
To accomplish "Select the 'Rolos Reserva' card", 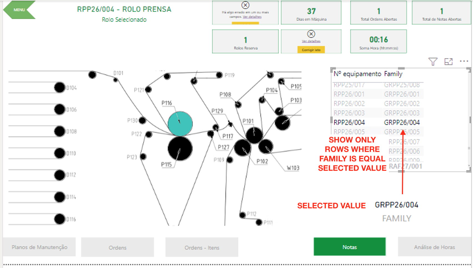I will 245,41.
